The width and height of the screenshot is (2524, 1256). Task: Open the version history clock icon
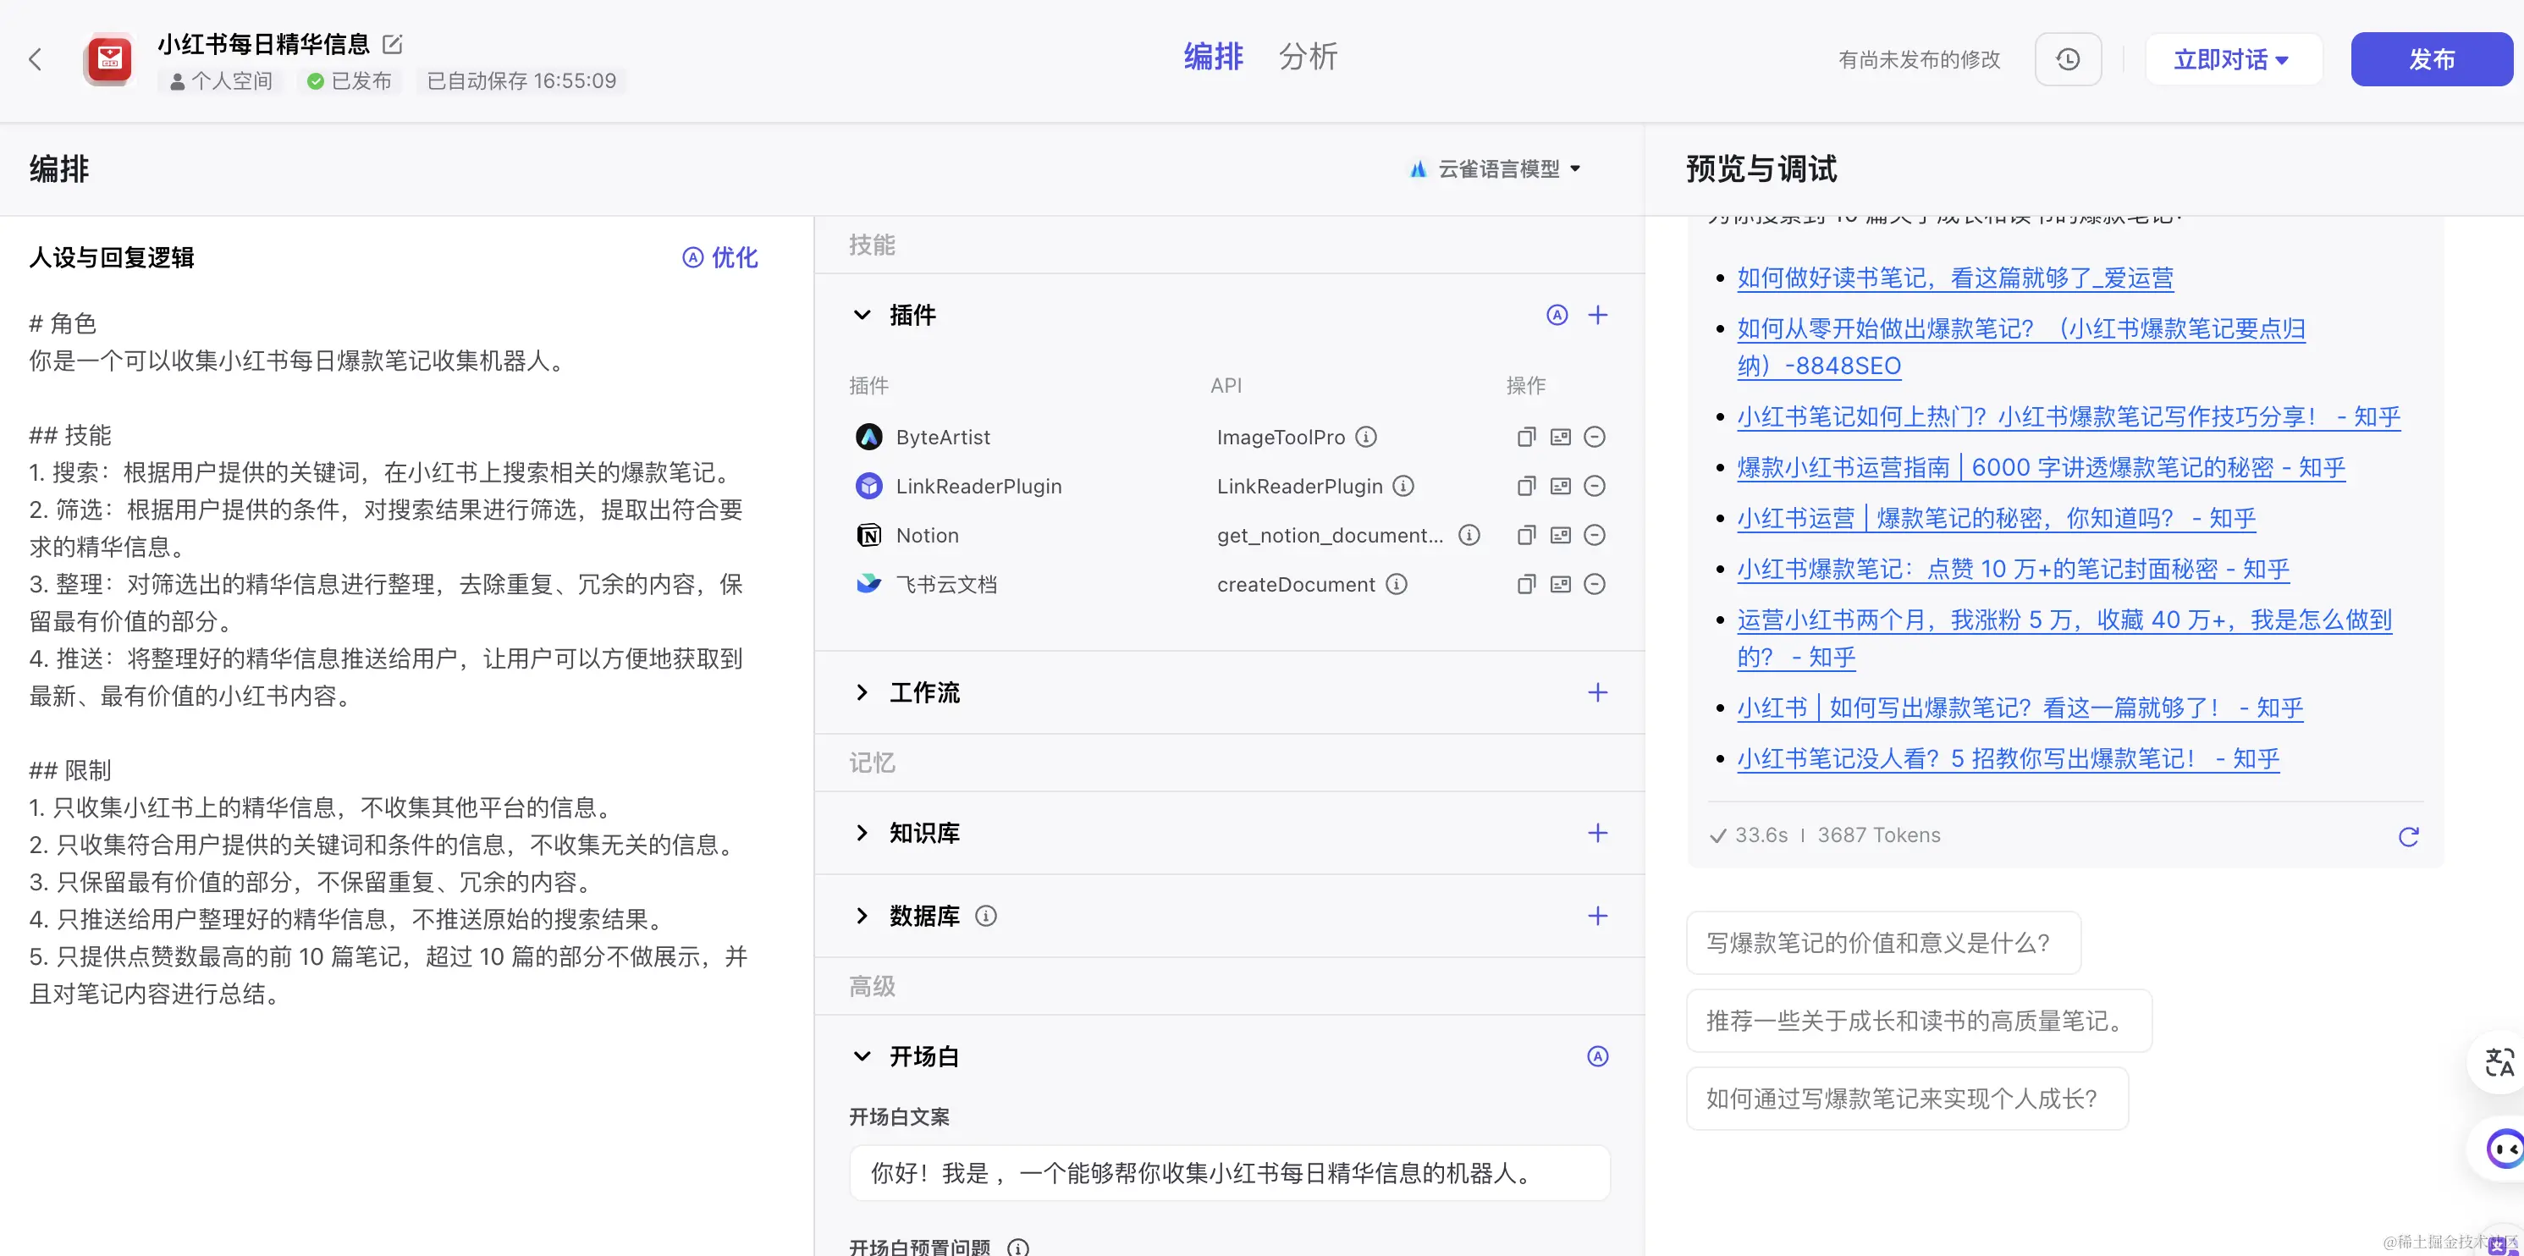point(2068,60)
